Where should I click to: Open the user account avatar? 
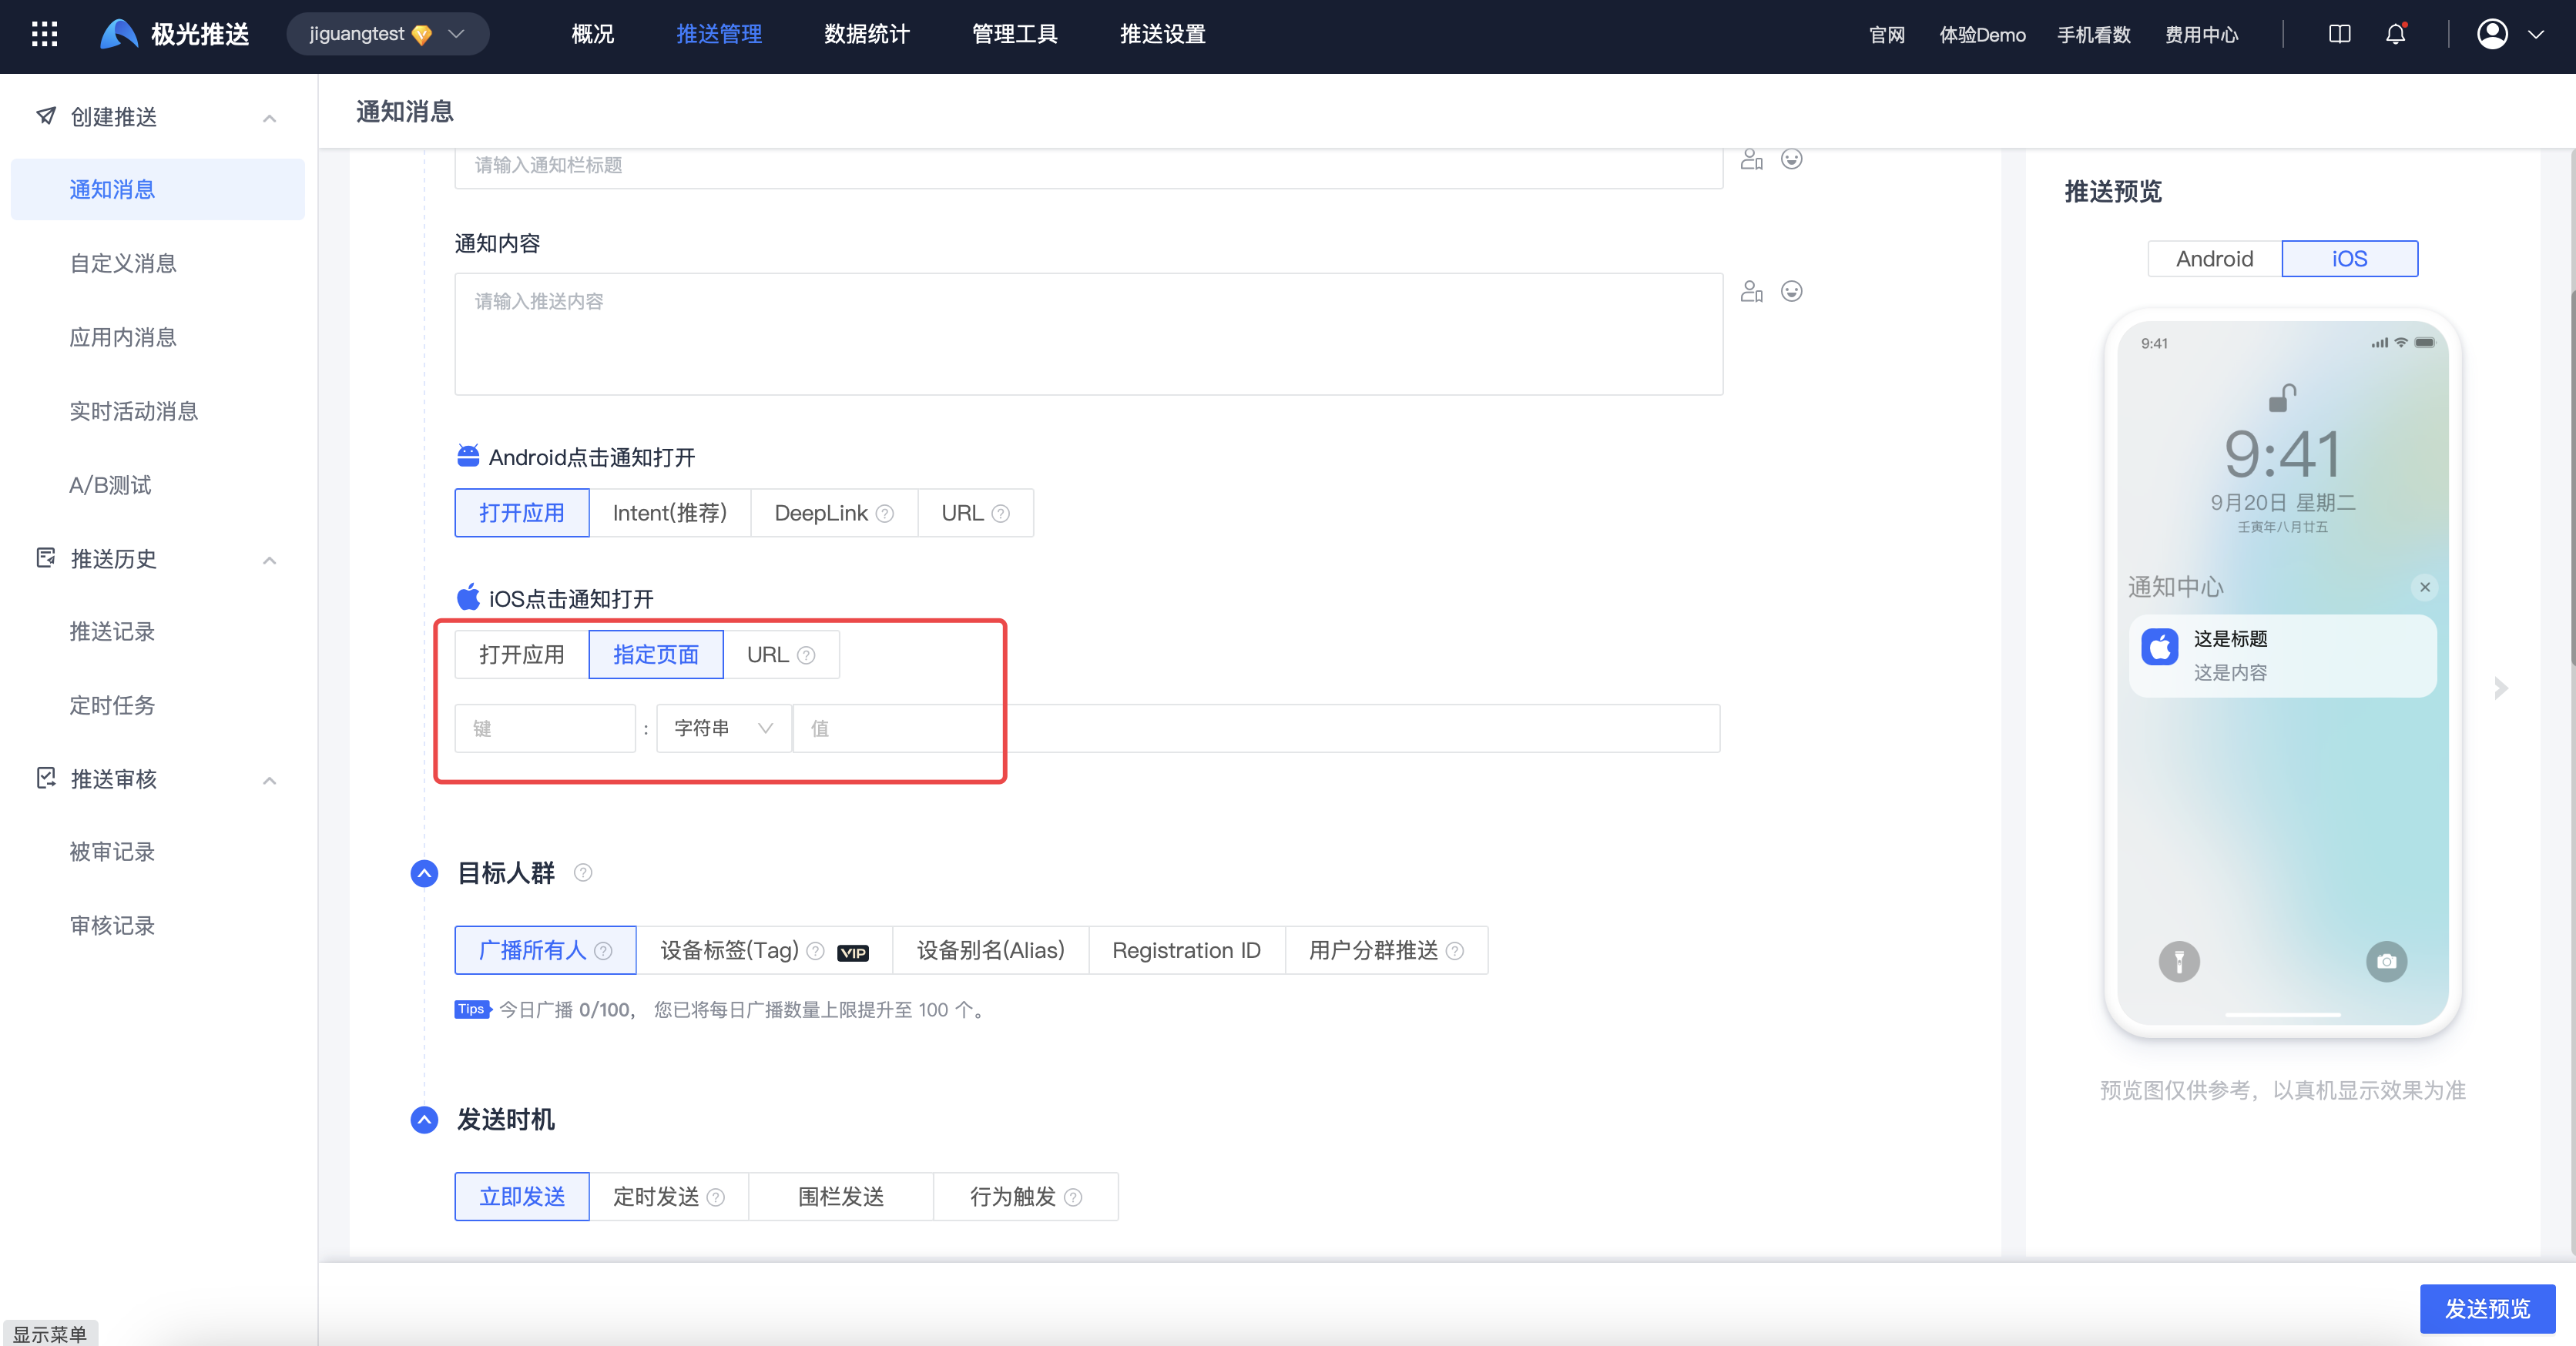pyautogui.click(x=2492, y=34)
